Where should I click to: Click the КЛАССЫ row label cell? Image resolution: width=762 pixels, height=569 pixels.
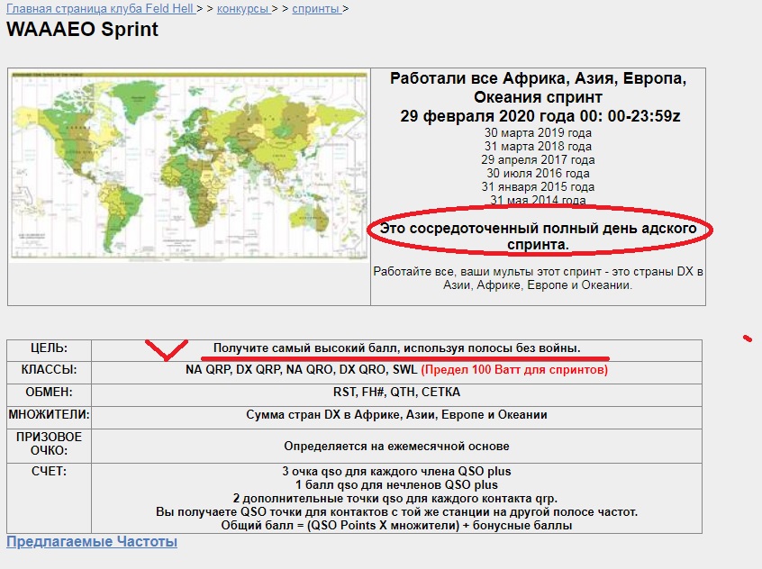coord(49,370)
